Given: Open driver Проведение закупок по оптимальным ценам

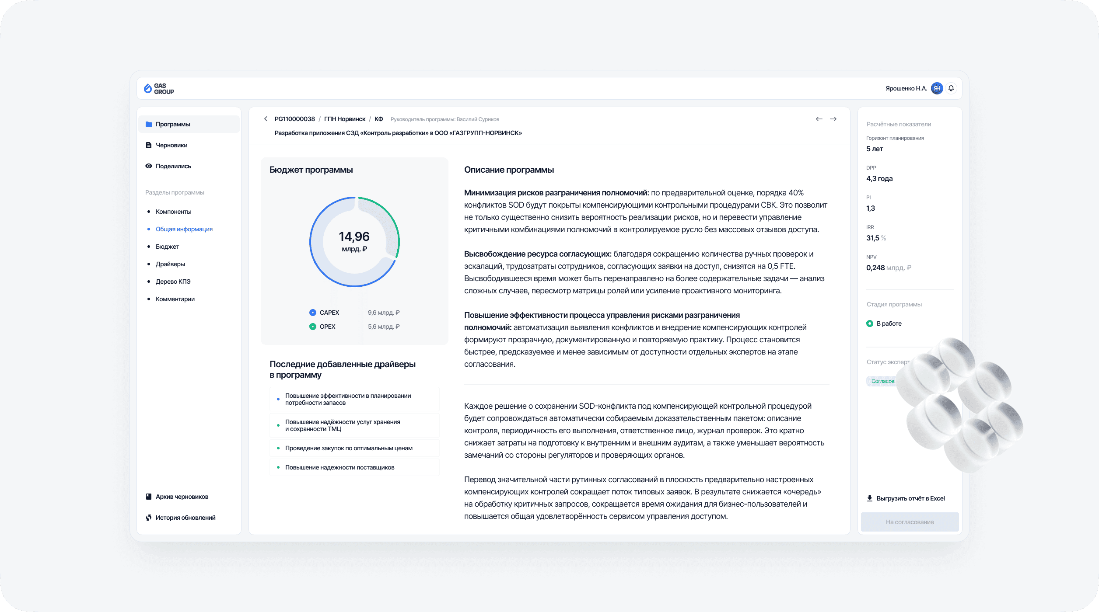Looking at the screenshot, I should pyautogui.click(x=354, y=448).
